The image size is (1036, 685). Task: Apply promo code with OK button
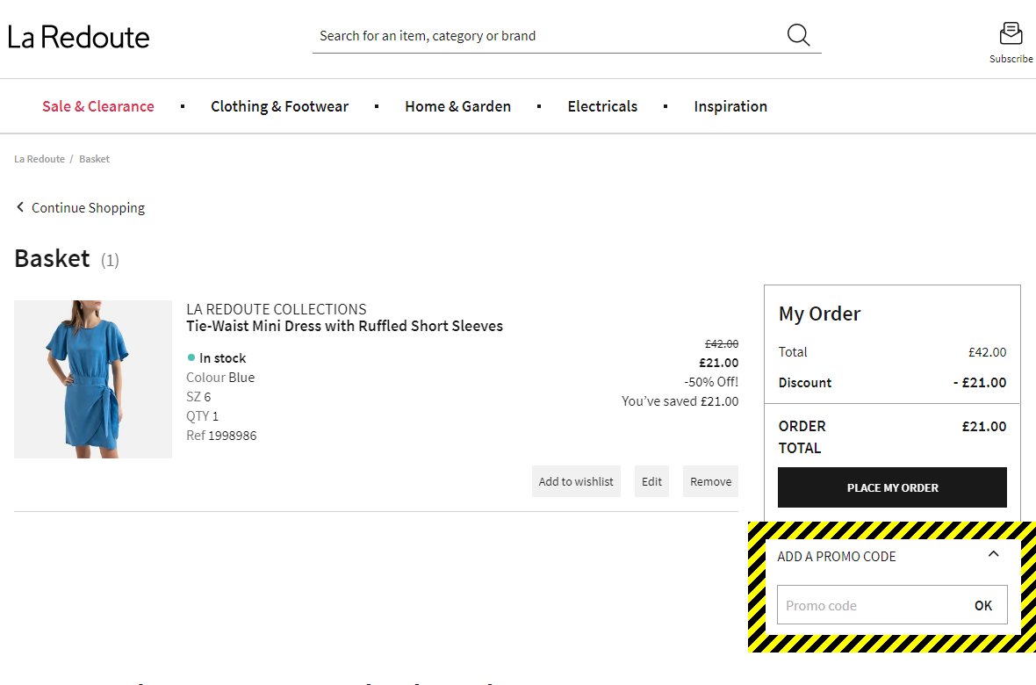(983, 605)
